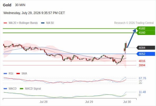Click the MACD Signal green swatch

pos(21,89)
